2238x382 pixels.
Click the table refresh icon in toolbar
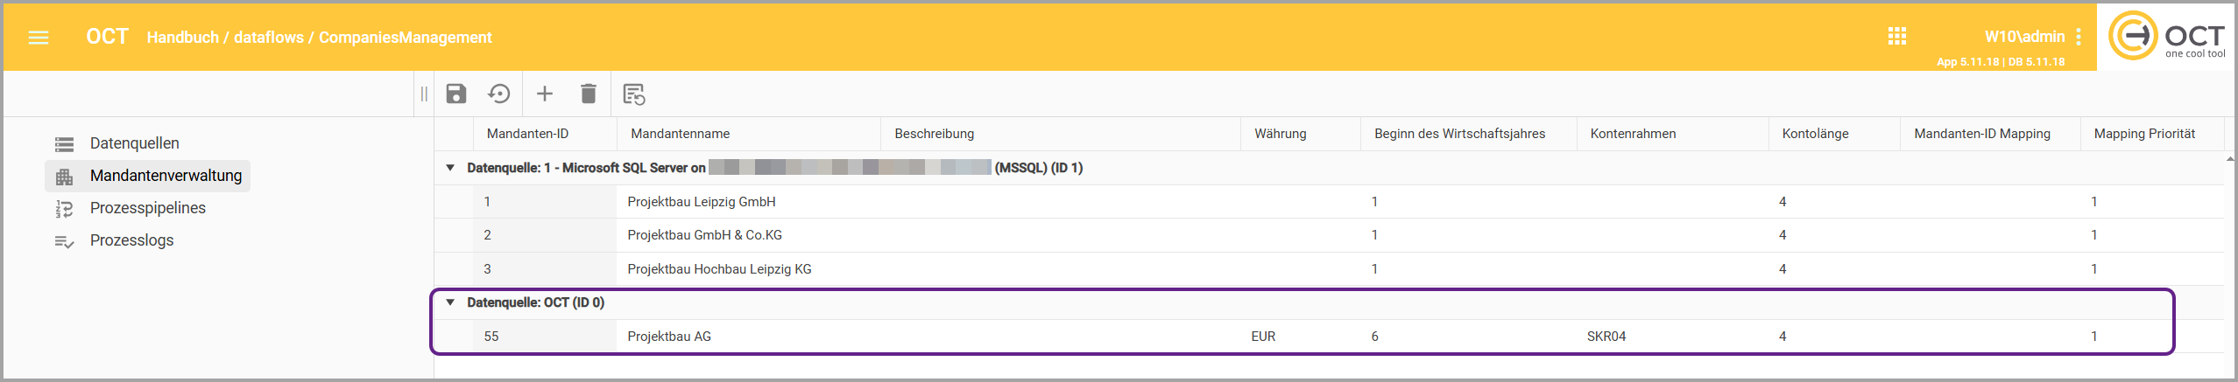tap(633, 94)
